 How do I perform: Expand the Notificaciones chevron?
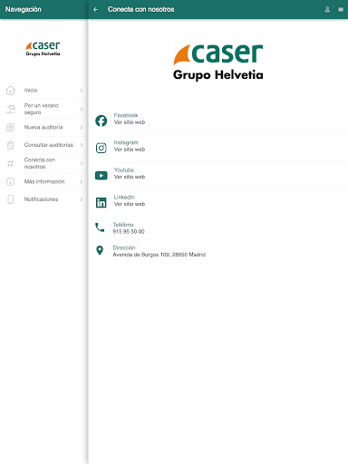pyautogui.click(x=82, y=199)
